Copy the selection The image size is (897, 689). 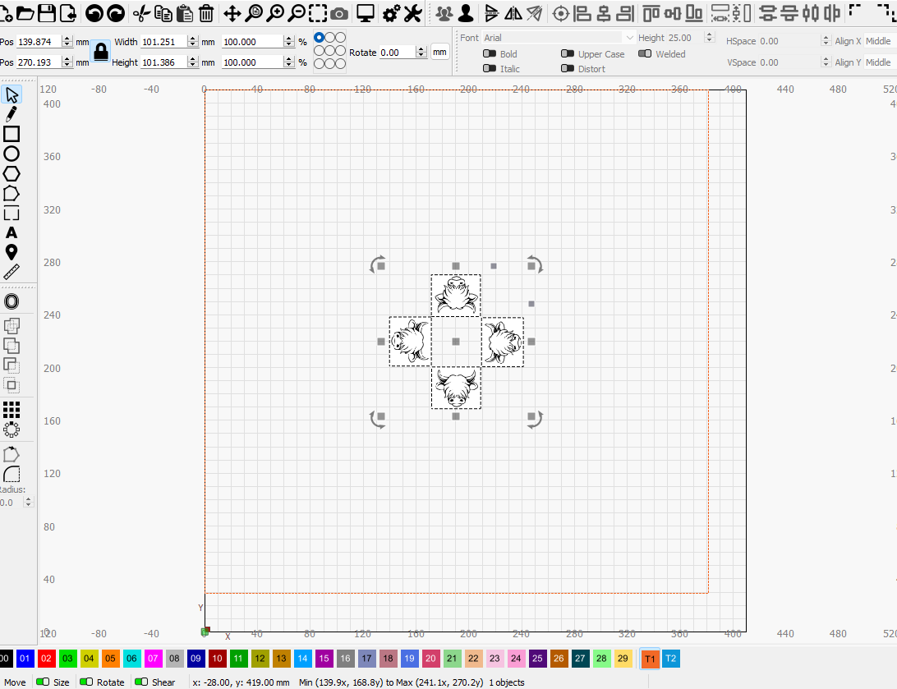(163, 12)
